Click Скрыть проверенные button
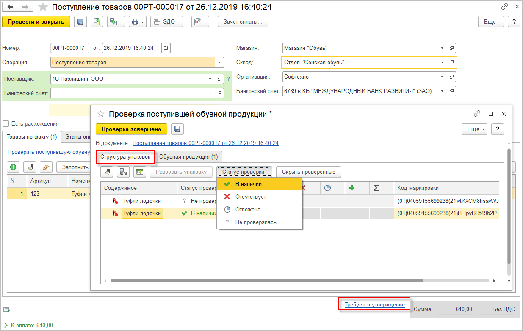Image resolution: width=523 pixels, height=331 pixels. click(x=309, y=172)
